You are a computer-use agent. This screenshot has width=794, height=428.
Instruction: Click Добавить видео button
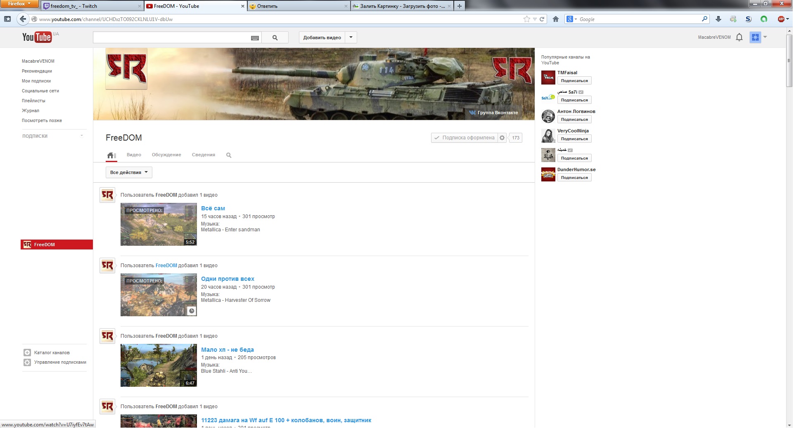[x=322, y=37]
